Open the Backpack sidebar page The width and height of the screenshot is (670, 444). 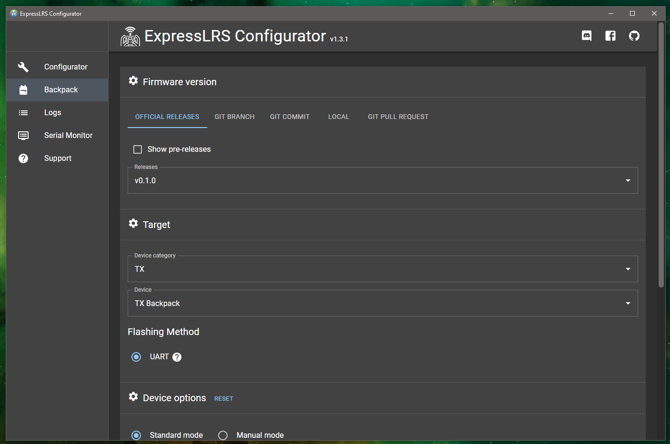[x=57, y=90]
